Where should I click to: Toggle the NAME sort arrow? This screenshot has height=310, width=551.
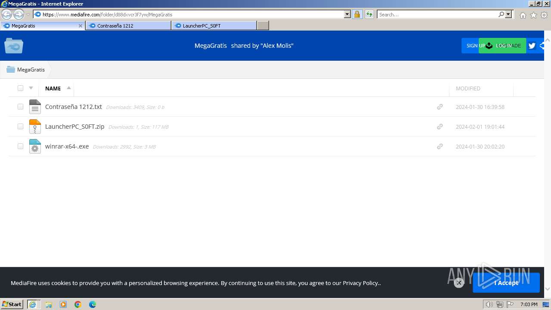point(69,88)
